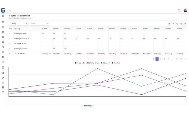Click the home icon in sidebar
The image size is (189, 115).
[3, 32]
